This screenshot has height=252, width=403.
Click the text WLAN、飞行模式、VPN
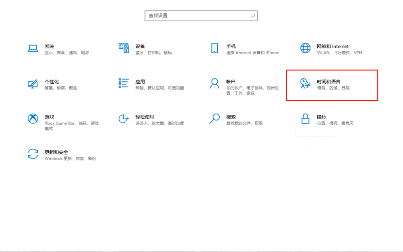[x=339, y=53]
